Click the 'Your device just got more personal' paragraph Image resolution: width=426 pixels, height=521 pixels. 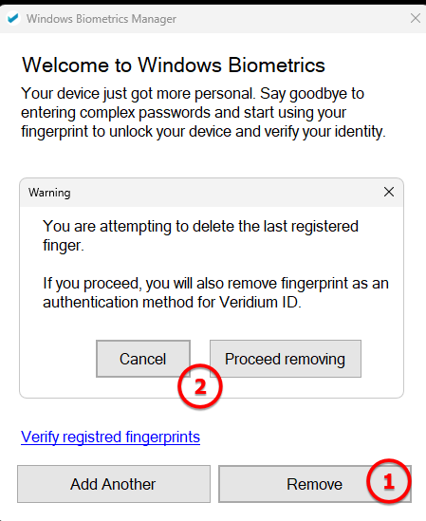pos(203,113)
